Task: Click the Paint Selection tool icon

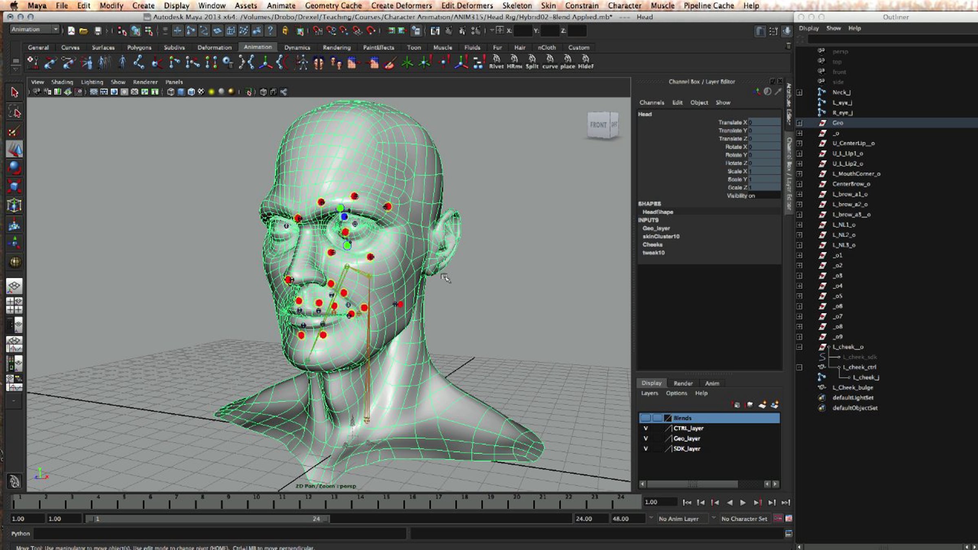Action: click(13, 131)
